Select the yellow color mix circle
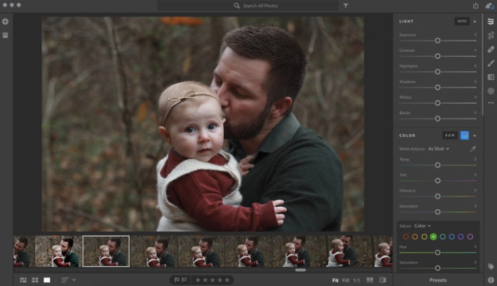497x286 pixels. point(424,237)
